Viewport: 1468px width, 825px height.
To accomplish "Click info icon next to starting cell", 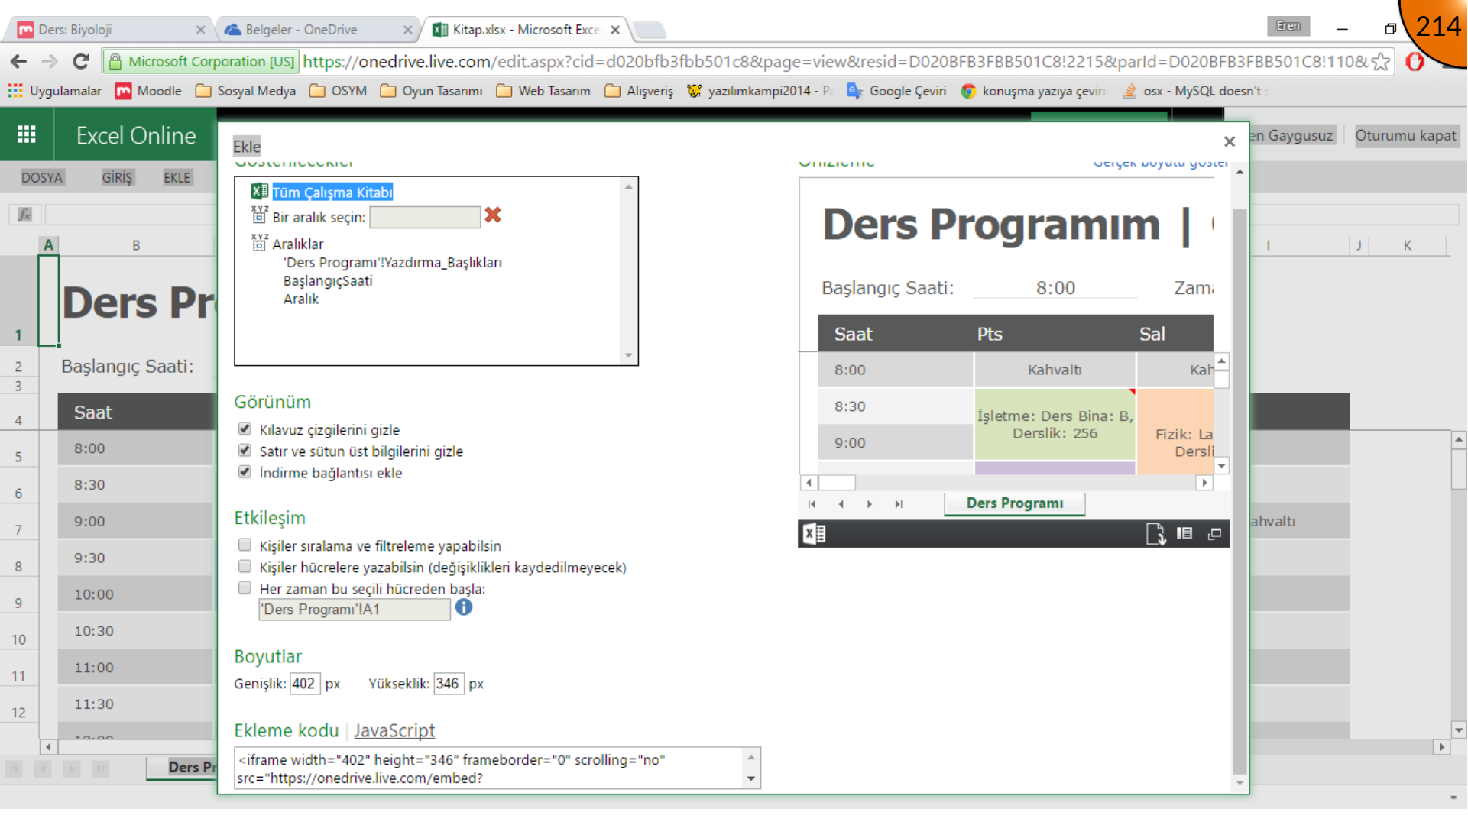I will pos(464,607).
